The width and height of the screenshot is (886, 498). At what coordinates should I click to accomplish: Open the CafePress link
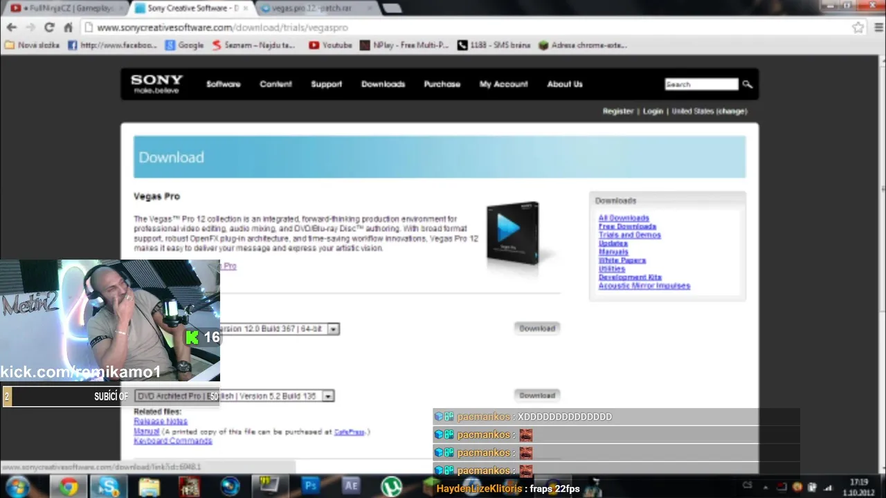349,432
